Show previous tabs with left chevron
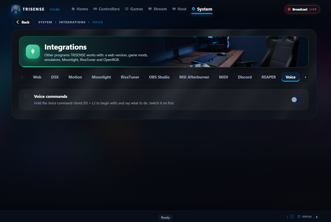The width and height of the screenshot is (331, 222). 22,77
